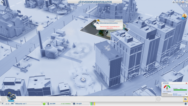Click the population count 19 629
The width and height of the screenshot is (188, 106).
click(79, 104)
